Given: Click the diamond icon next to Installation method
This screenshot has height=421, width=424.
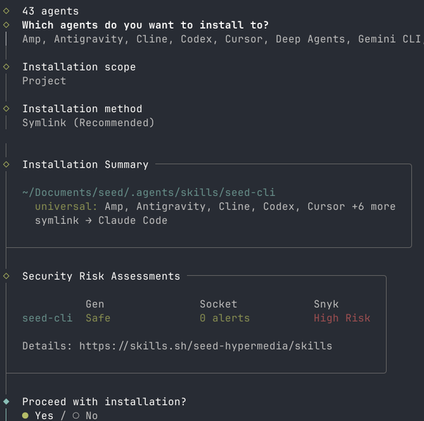Looking at the screenshot, I should coord(6,108).
